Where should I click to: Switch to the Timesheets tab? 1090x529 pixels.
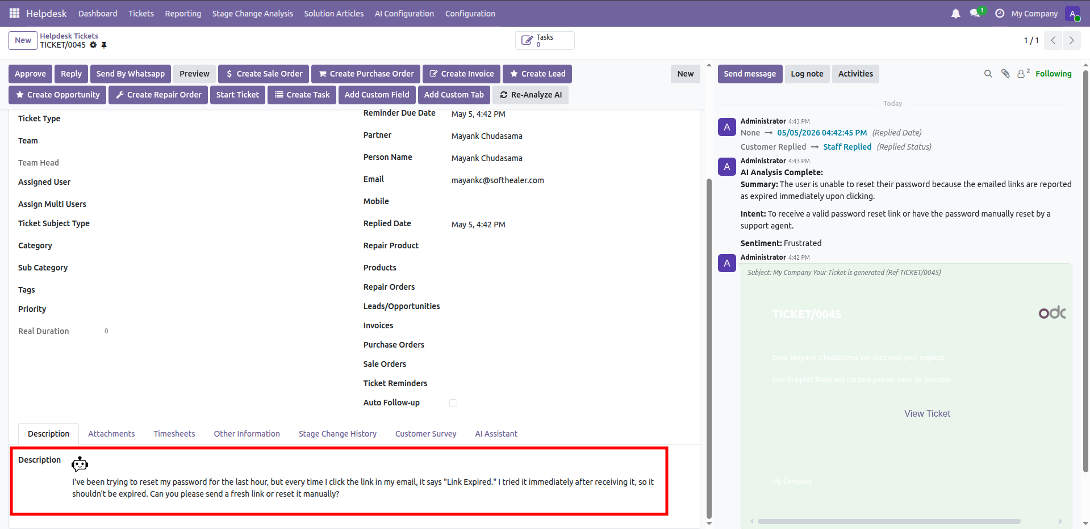(x=174, y=434)
